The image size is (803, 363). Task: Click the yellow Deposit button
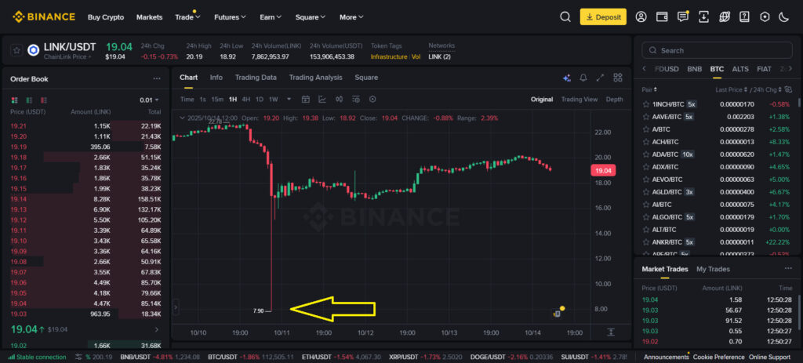pos(602,16)
